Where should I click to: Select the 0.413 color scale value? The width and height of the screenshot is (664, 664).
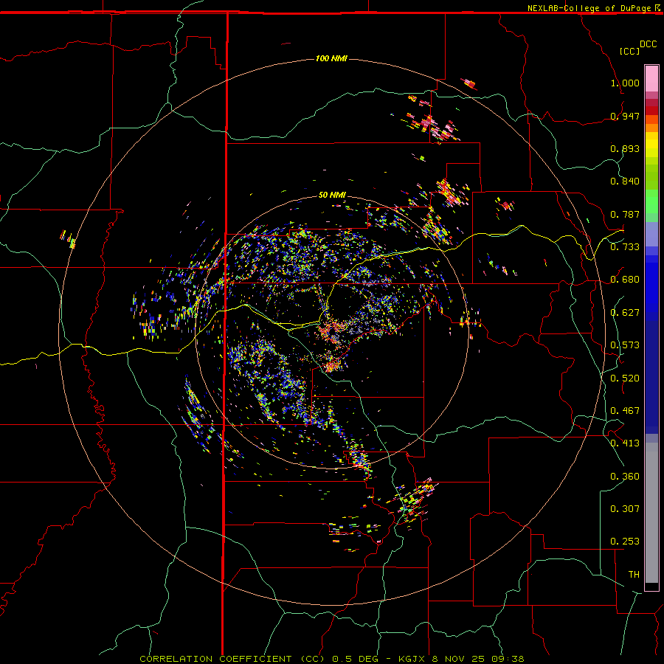[625, 443]
